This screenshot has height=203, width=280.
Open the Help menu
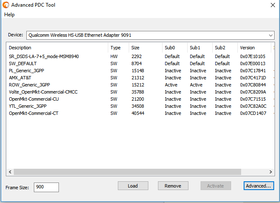click(x=9, y=15)
